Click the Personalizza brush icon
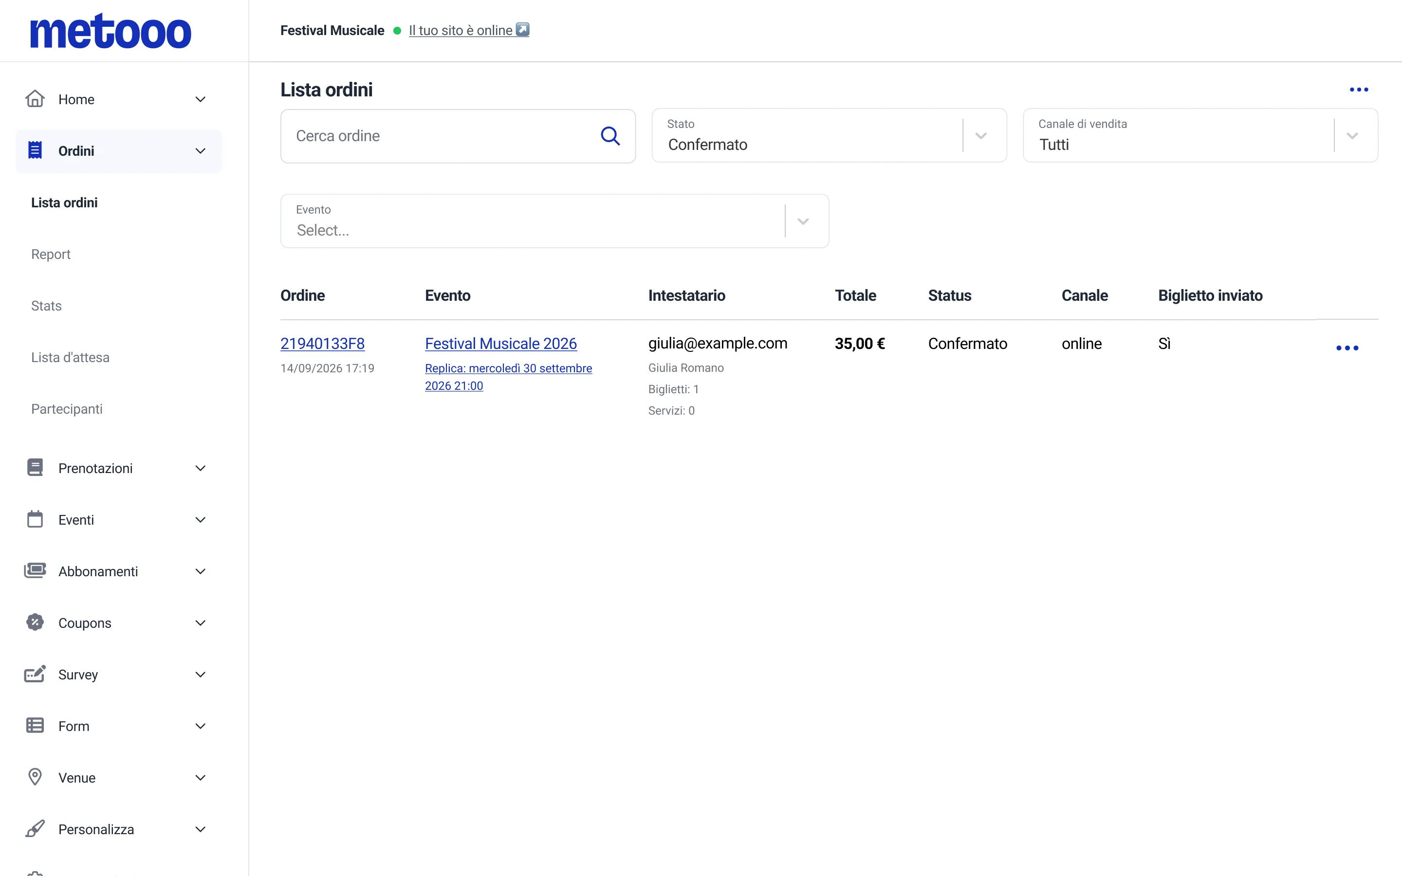Image resolution: width=1402 pixels, height=876 pixels. tap(35, 828)
